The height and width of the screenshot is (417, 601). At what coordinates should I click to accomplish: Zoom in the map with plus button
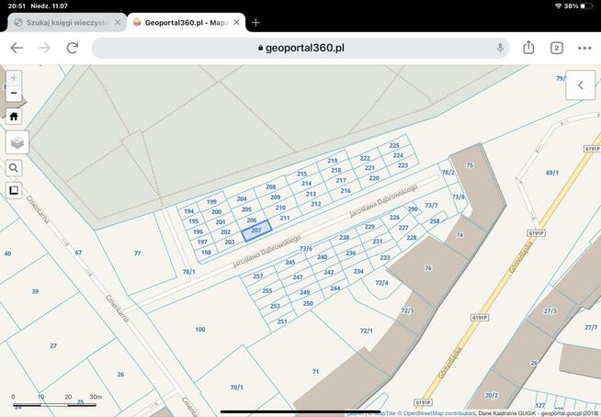tap(14, 78)
